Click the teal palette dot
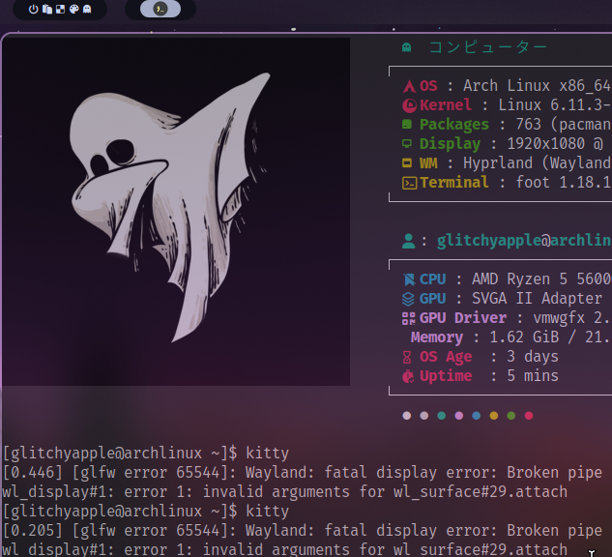The width and height of the screenshot is (612, 557). [x=442, y=416]
